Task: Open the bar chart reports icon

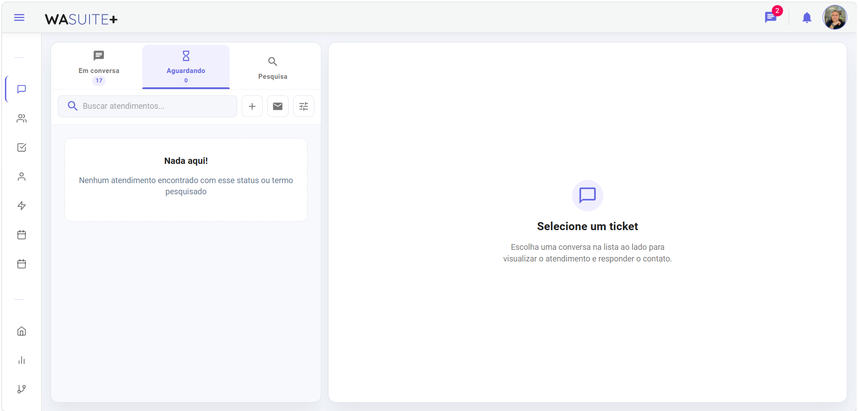Action: point(21,360)
